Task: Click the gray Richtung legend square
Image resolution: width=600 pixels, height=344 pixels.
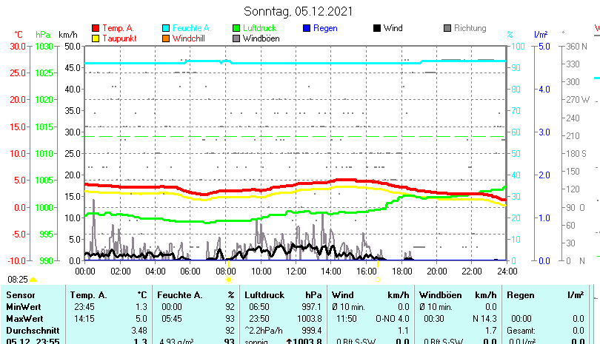Action: [x=447, y=28]
